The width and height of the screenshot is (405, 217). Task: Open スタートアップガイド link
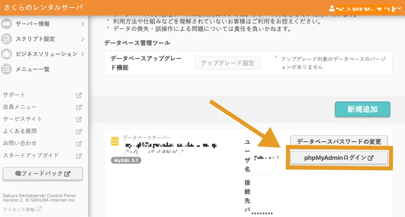pyautogui.click(x=31, y=155)
